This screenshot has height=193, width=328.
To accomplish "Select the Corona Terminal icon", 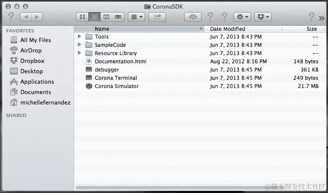I will click(x=89, y=78).
